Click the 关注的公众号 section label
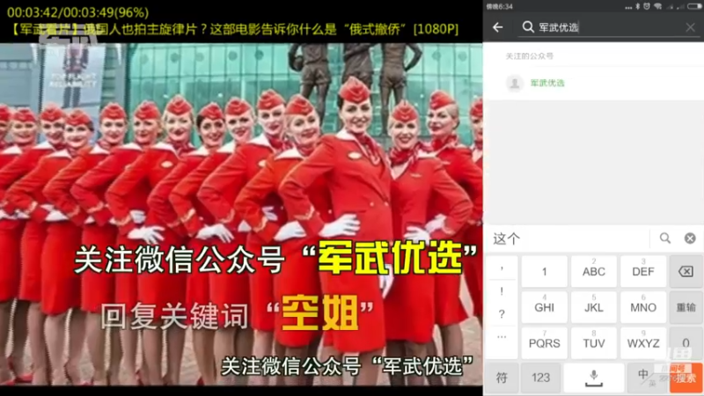Image resolution: width=704 pixels, height=396 pixels. click(530, 56)
